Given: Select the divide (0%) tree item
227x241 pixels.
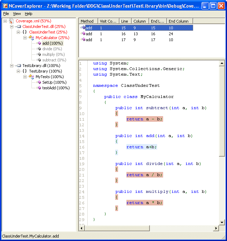Looking at the screenshot, I should click(52, 49).
